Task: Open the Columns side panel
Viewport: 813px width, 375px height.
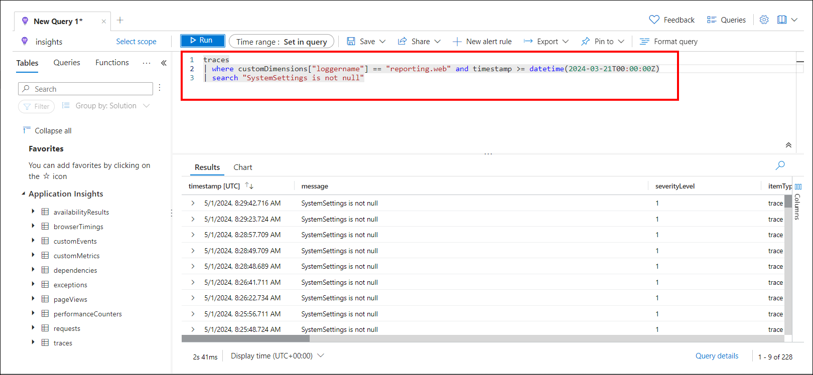Action: pyautogui.click(x=797, y=201)
